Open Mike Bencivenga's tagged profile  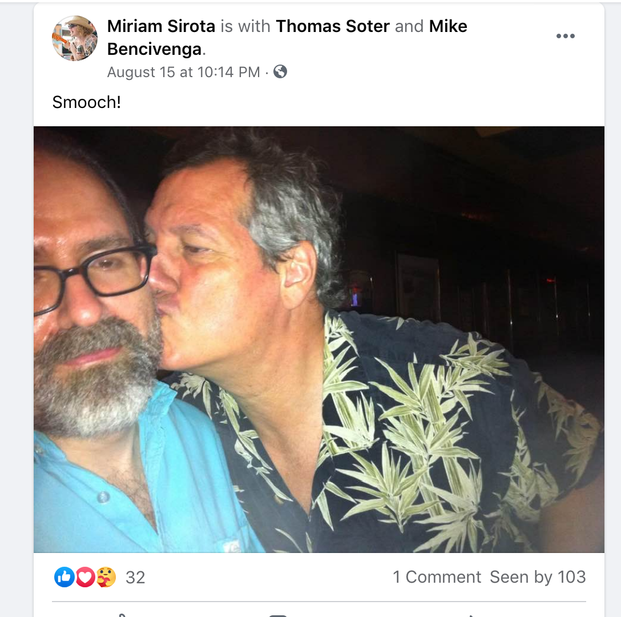click(x=287, y=38)
